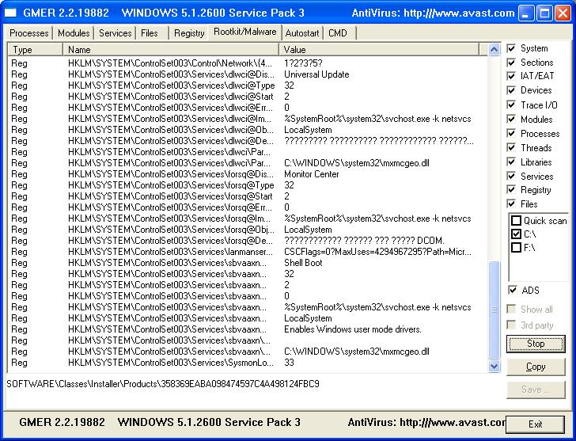
Task: Click the Exit button
Action: [x=536, y=424]
